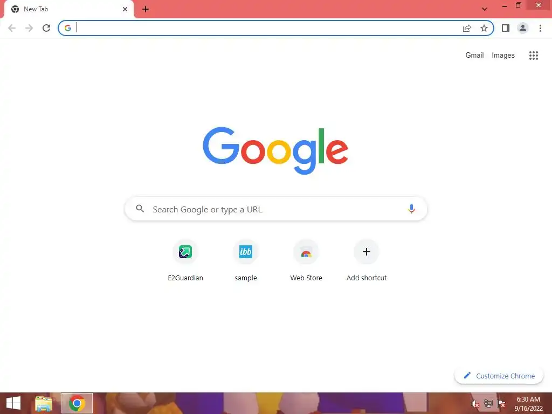Select the New Tab tab
The width and height of the screenshot is (552, 414).
tap(68, 10)
